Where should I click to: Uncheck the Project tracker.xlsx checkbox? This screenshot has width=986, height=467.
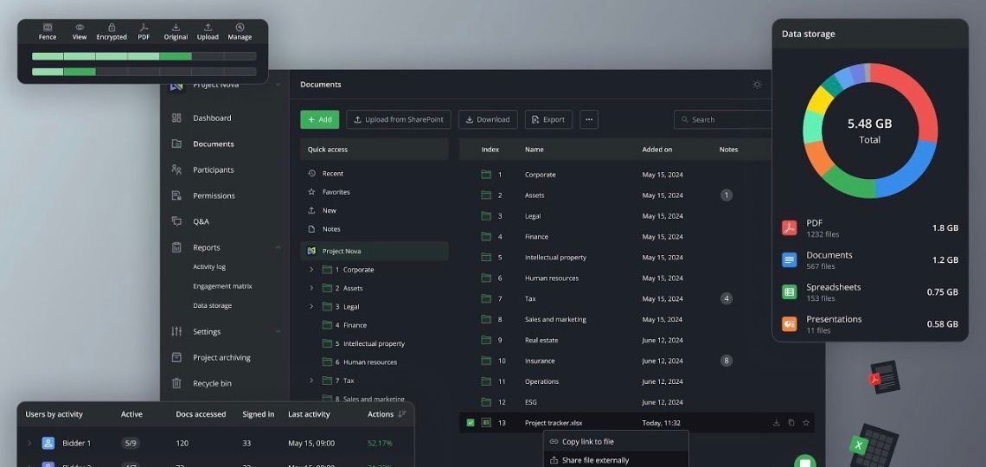[471, 423]
